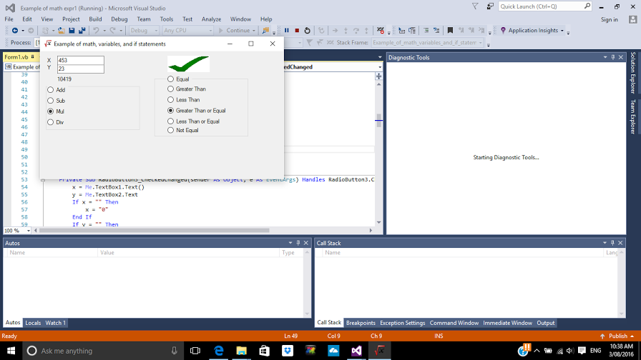The width and height of the screenshot is (641, 360).
Task: Pin the Diagnostic Tools panel
Action: [x=613, y=58]
